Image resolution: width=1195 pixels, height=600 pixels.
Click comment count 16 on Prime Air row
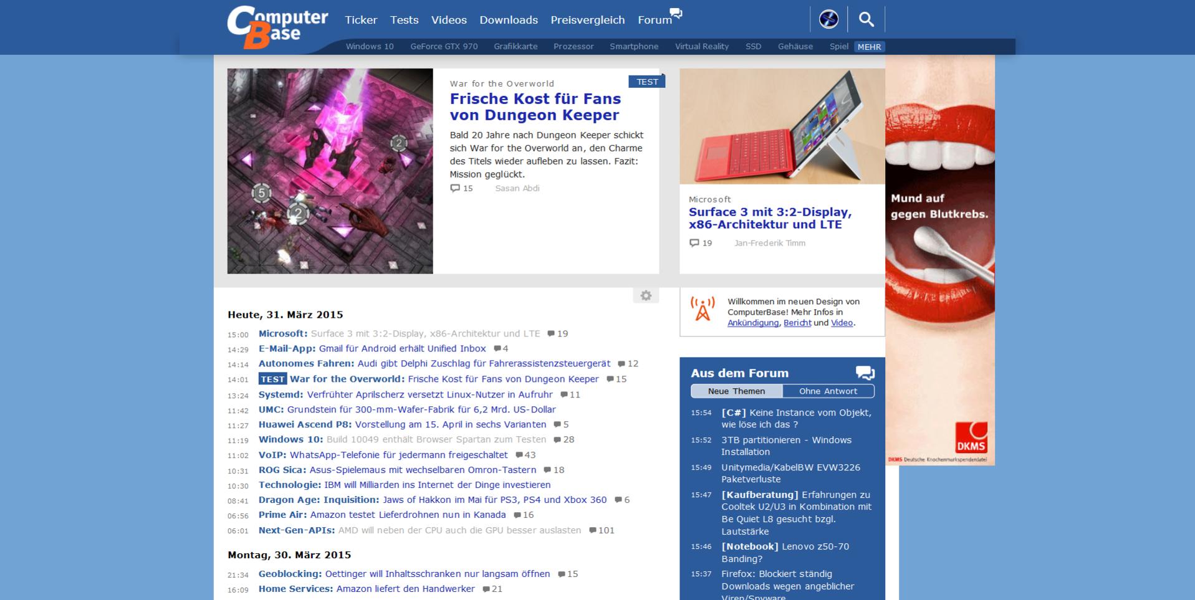[x=524, y=515]
